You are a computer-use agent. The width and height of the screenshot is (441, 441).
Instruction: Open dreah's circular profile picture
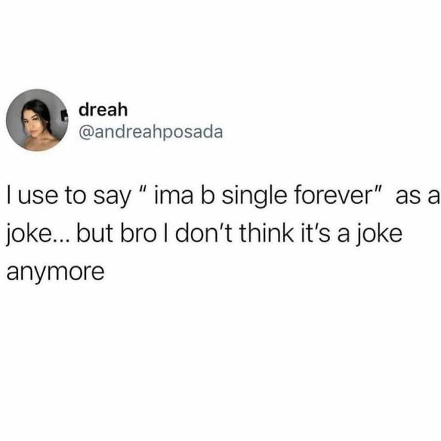(37, 120)
